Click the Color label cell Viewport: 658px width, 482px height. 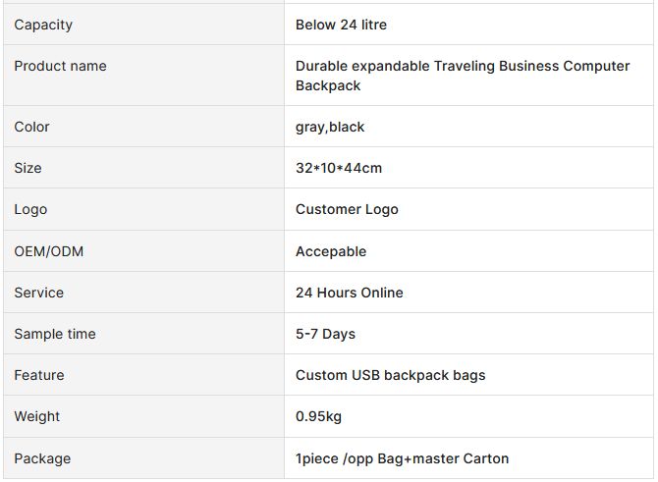point(144,127)
